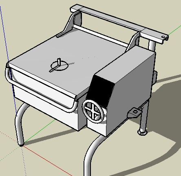
Task: Select the round tilt handwheel
Action: click(x=93, y=111)
